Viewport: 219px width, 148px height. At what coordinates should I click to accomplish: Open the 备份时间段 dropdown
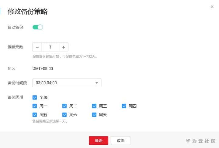[67, 83]
